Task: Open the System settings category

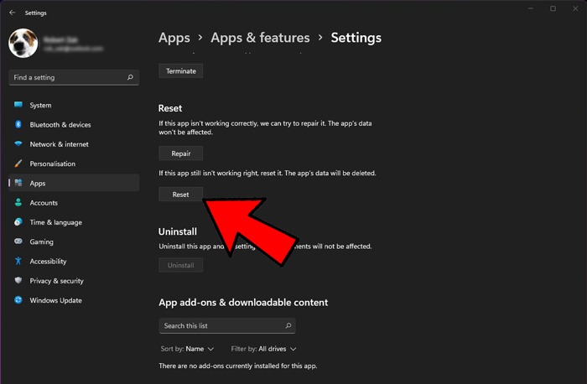Action: pyautogui.click(x=74, y=105)
